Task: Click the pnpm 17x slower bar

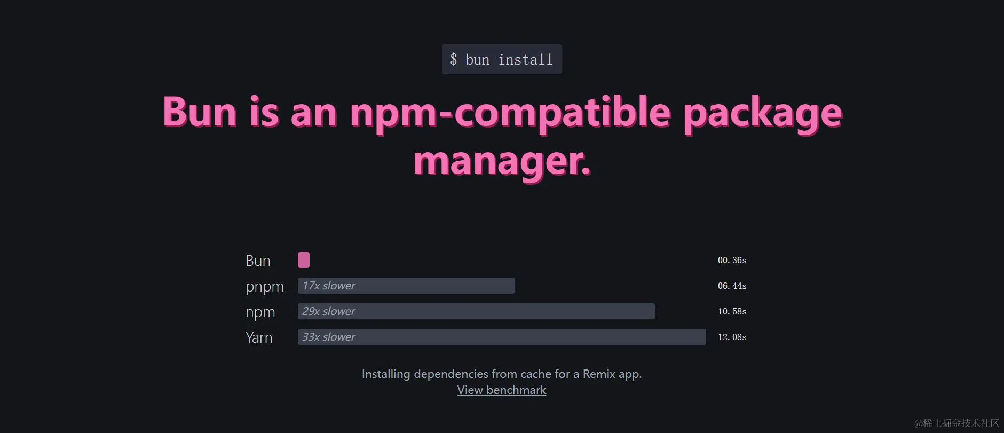Action: pos(406,286)
